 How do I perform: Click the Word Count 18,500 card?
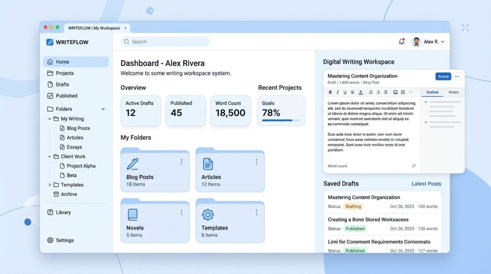(x=231, y=111)
